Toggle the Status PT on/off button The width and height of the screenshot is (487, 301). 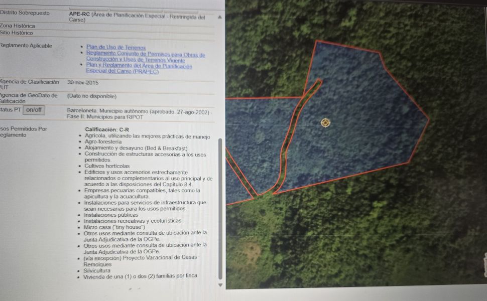[x=34, y=110]
